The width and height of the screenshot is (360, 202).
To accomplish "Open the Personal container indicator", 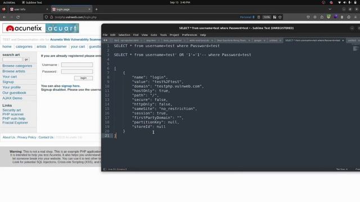I will point(247,17).
